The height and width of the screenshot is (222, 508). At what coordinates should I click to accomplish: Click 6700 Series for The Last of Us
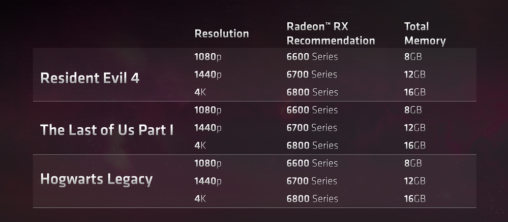[x=312, y=128]
